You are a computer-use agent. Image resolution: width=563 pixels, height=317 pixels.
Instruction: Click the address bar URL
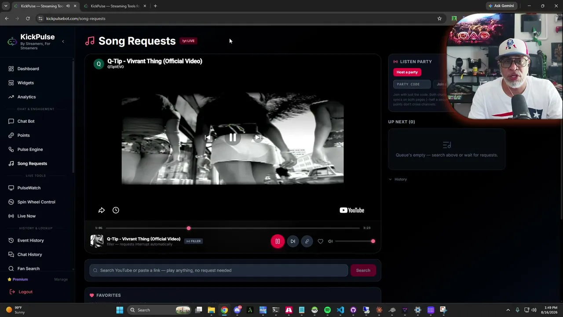pos(76,18)
